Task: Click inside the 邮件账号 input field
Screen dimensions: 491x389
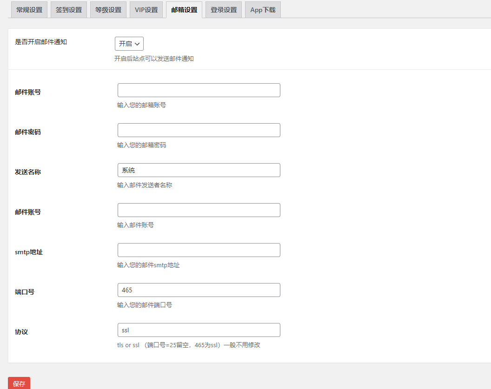Action: pos(199,90)
